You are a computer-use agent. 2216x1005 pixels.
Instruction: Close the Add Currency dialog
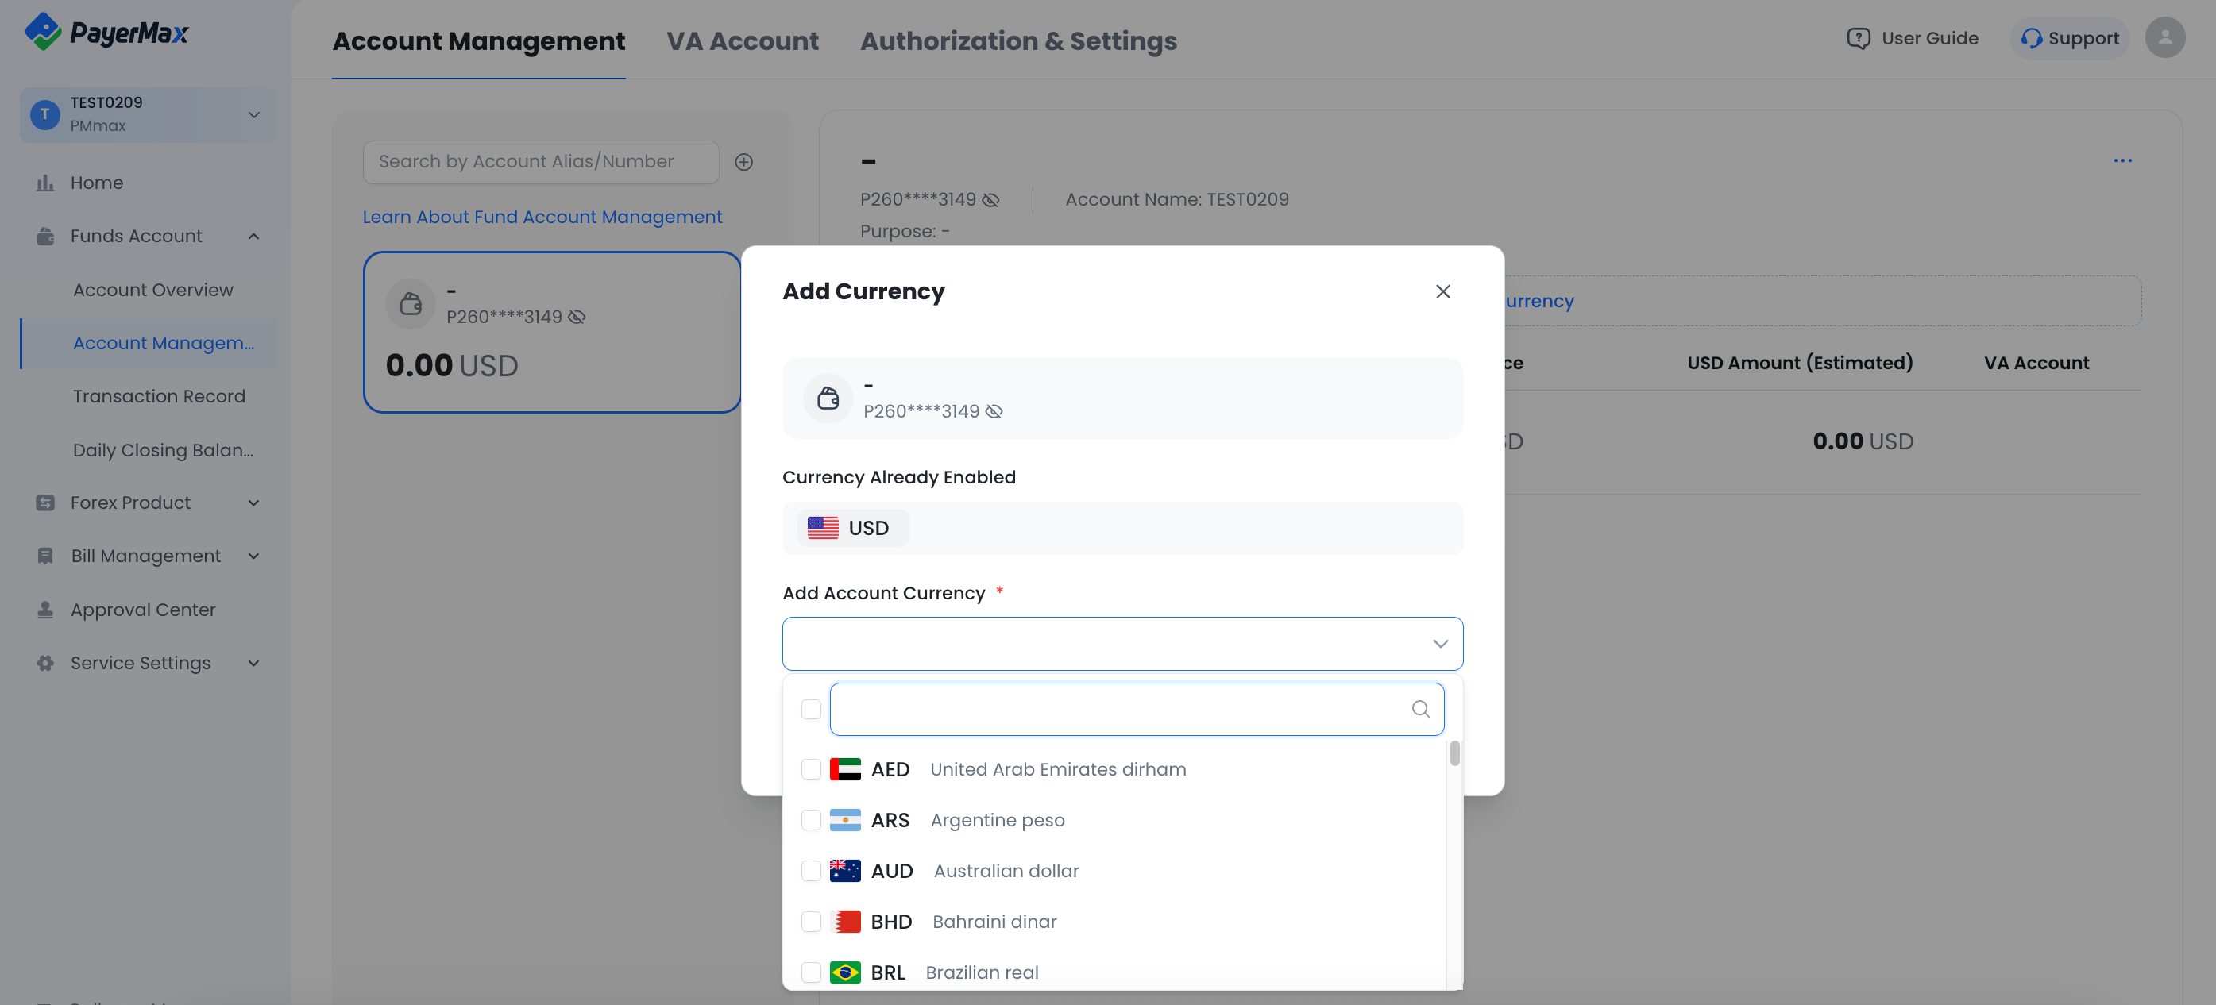(1442, 291)
